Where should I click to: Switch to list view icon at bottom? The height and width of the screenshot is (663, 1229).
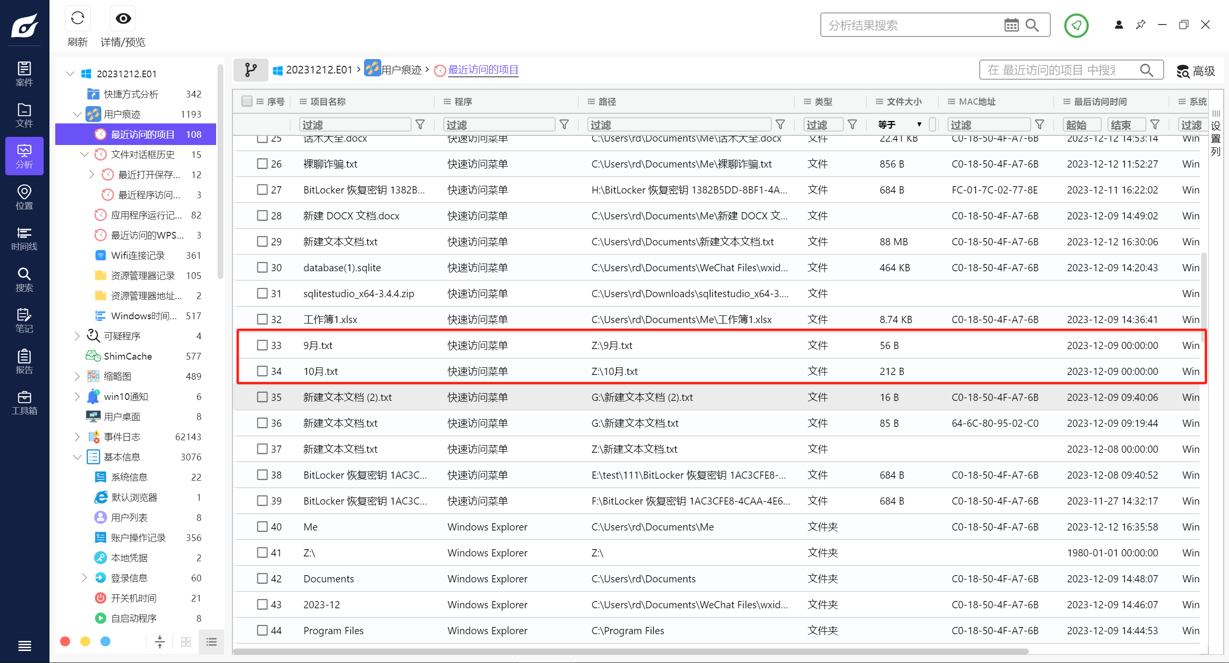tap(211, 642)
